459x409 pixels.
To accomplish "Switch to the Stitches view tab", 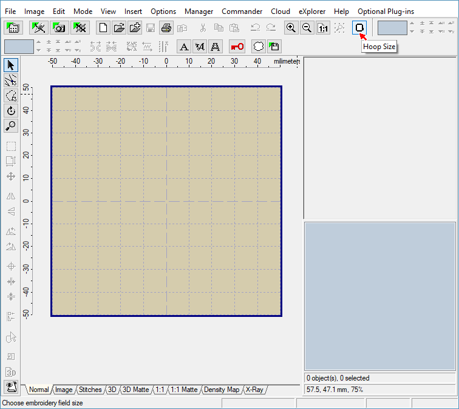I will (x=90, y=390).
